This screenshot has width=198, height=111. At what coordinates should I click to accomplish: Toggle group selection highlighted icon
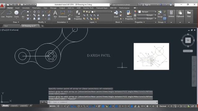point(165,18)
